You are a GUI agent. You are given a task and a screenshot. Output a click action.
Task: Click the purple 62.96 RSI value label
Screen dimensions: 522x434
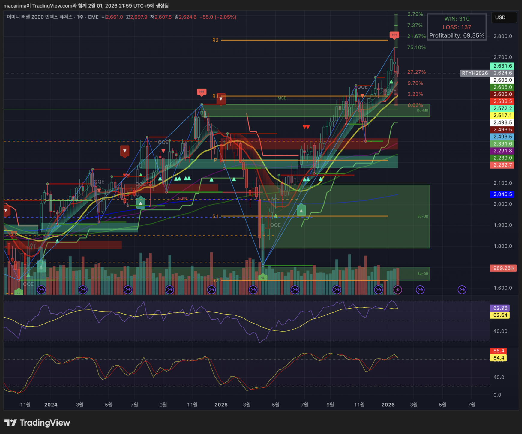(500, 308)
